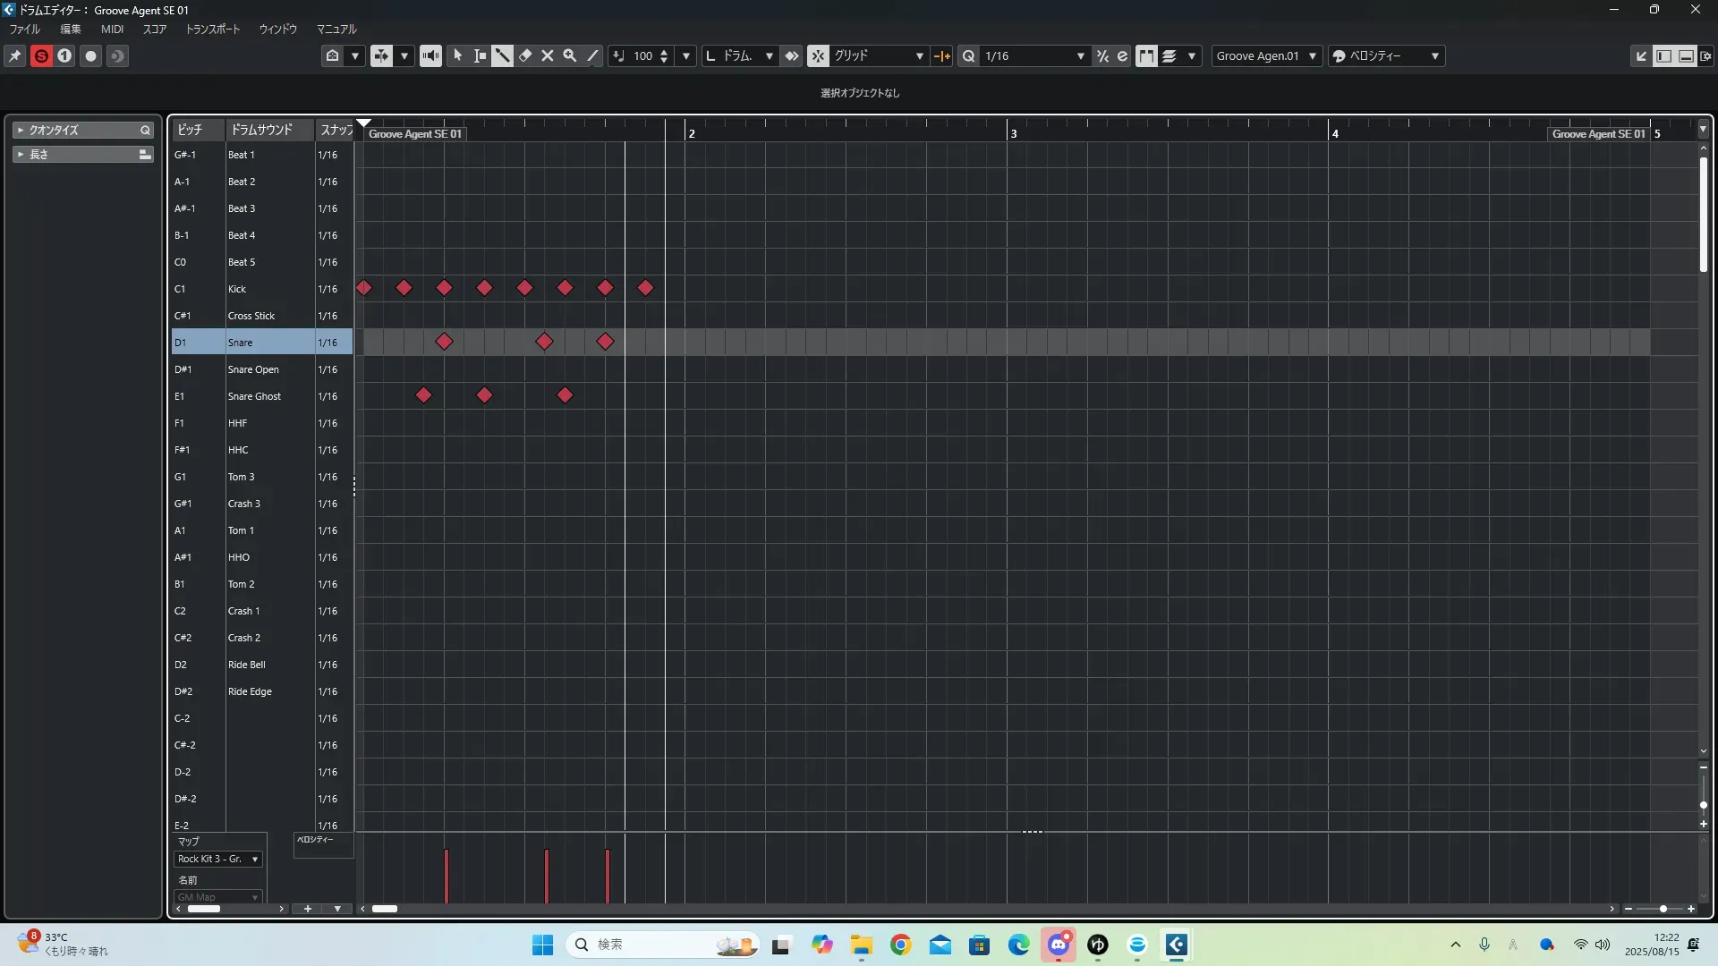
Task: Toggle Acoustic Feedback speaker icon
Action: (x=430, y=55)
